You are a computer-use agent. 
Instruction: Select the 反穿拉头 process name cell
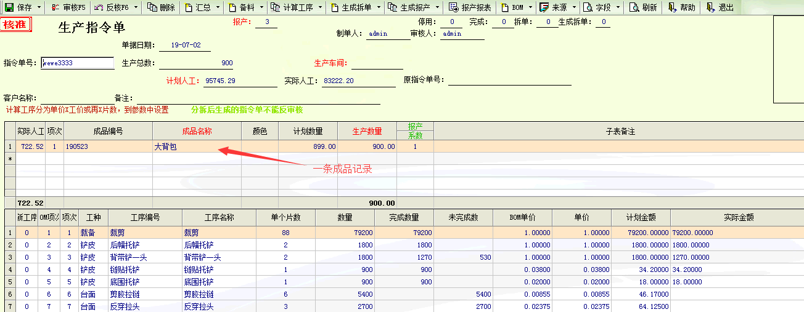click(x=219, y=306)
